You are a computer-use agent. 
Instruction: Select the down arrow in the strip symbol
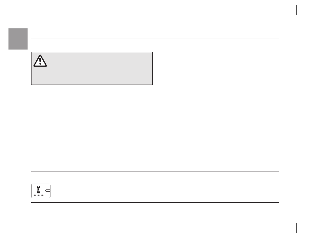click(x=38, y=189)
